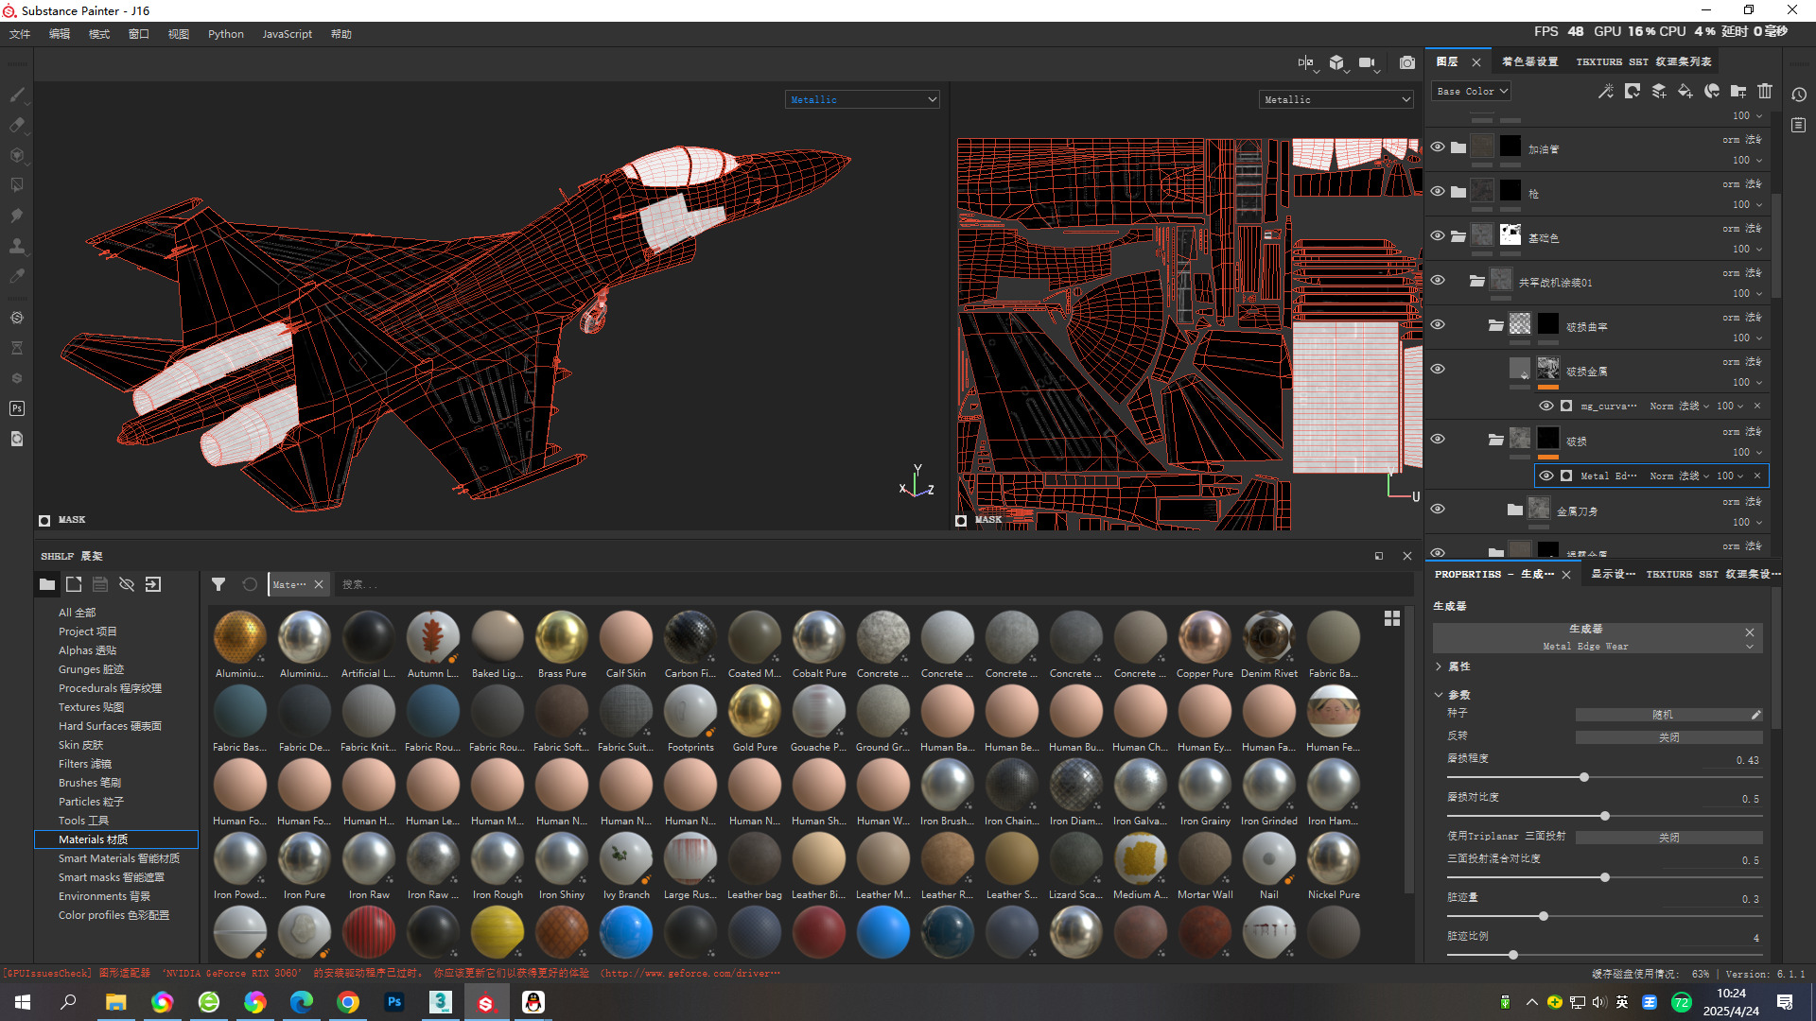Adjust the 磨损程度 slider handle

tap(1584, 777)
